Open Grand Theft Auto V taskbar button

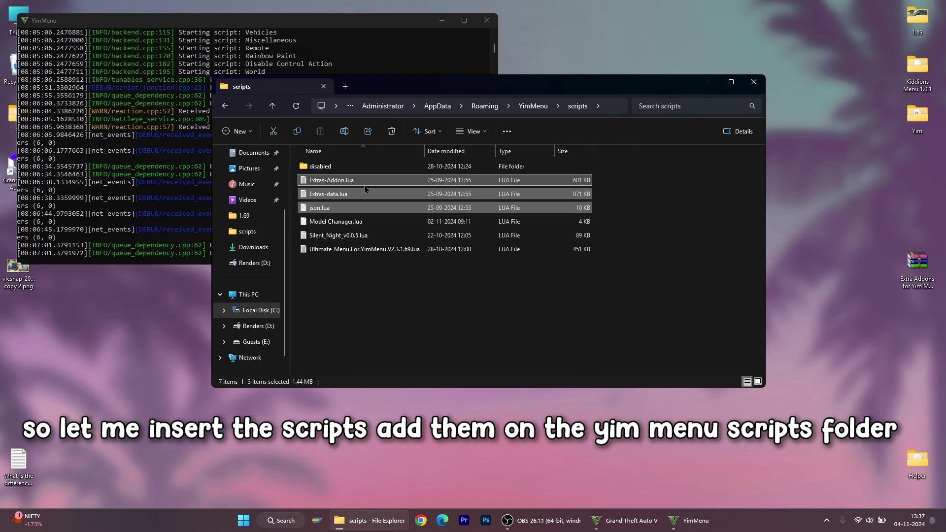pos(624,521)
